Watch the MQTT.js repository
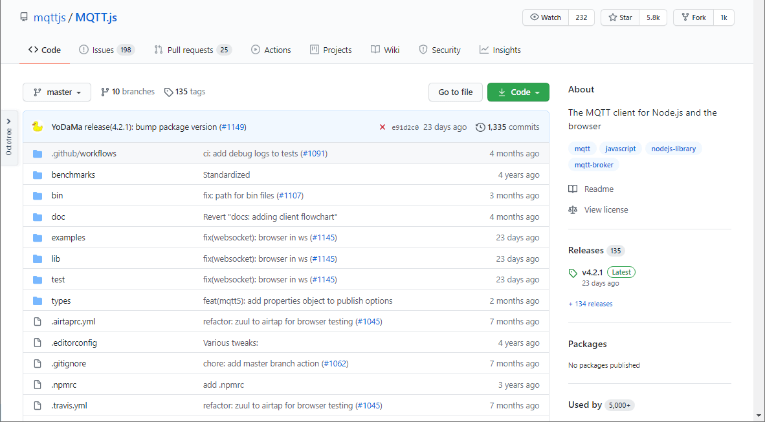Image resolution: width=765 pixels, height=422 pixels. tap(546, 17)
